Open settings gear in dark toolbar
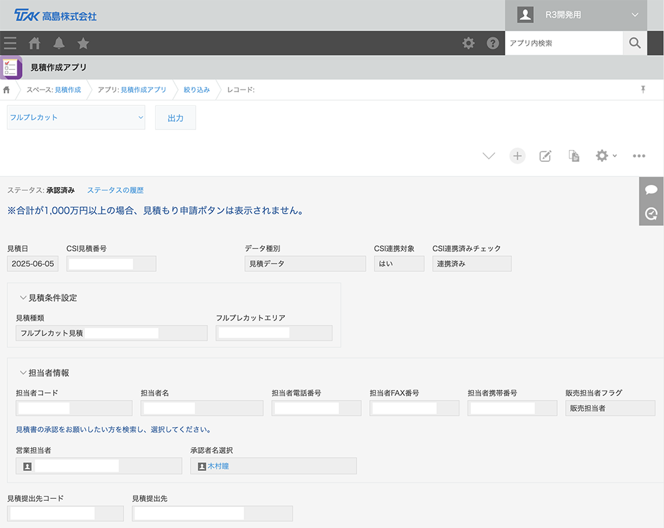 click(x=468, y=43)
